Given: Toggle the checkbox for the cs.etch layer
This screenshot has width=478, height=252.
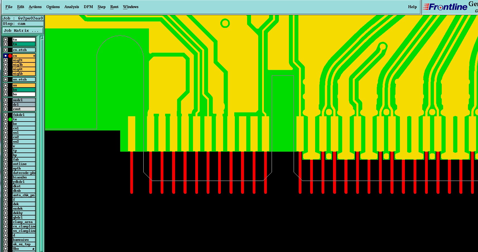Looking at the screenshot, I should click(6, 50).
